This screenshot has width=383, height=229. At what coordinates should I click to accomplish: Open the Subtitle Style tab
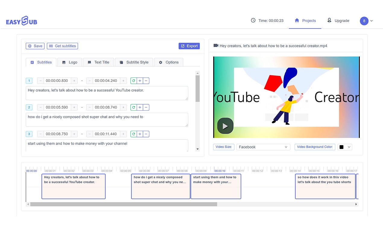point(134,62)
